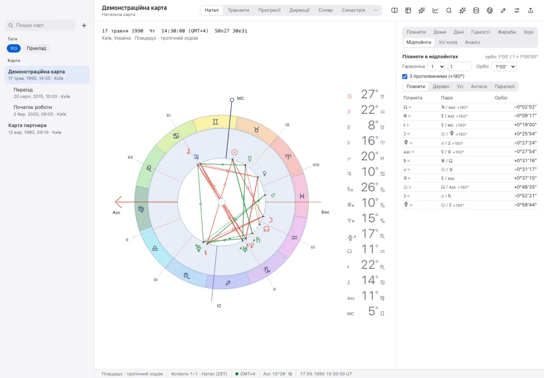Toggle 'З протилежними (+180°)' checkbox
This screenshot has height=378, width=544.
405,77
